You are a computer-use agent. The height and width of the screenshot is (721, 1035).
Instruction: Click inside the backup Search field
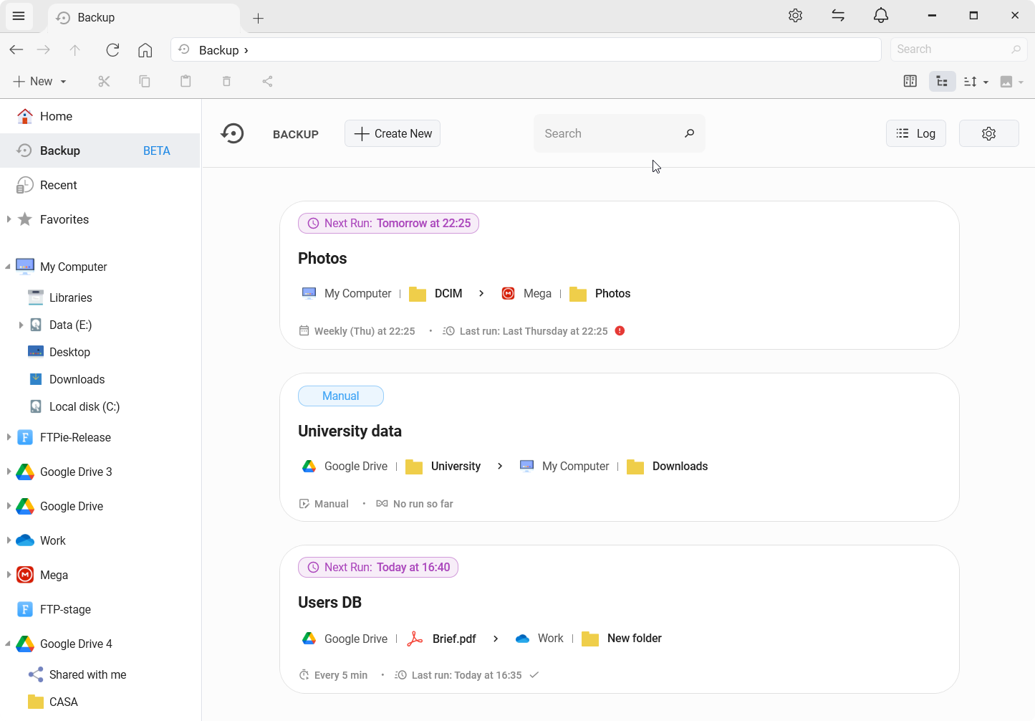(612, 133)
